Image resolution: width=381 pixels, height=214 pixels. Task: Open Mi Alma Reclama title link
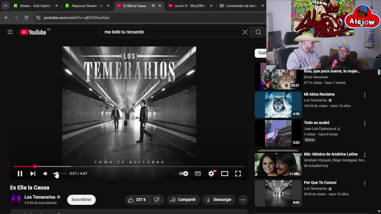pos(319,94)
